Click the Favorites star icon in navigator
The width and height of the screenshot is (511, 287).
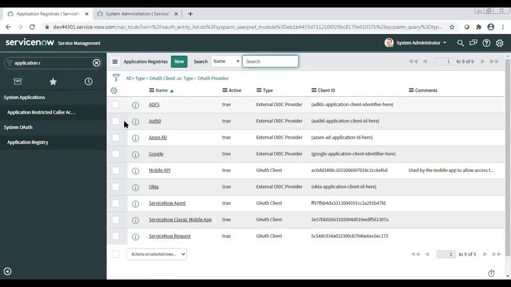pyautogui.click(x=53, y=81)
